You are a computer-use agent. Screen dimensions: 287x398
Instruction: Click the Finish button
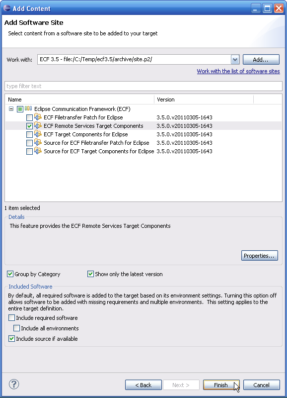[221, 385]
